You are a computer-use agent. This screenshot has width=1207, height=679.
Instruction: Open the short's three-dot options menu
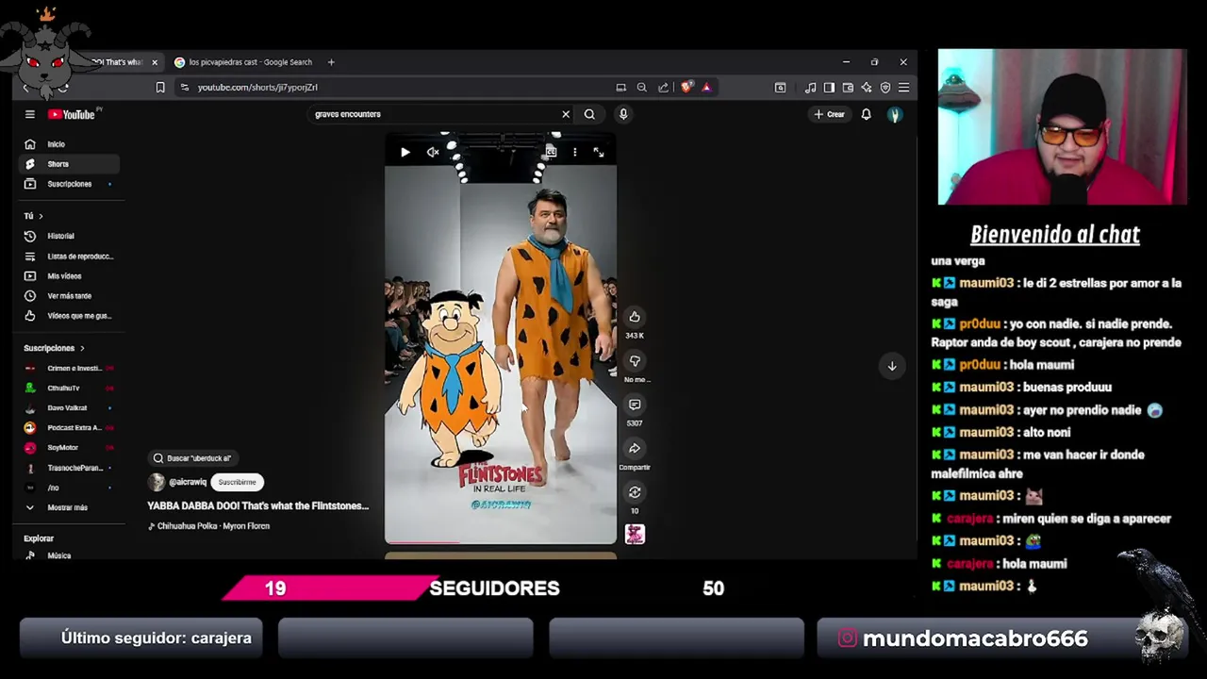click(x=574, y=152)
